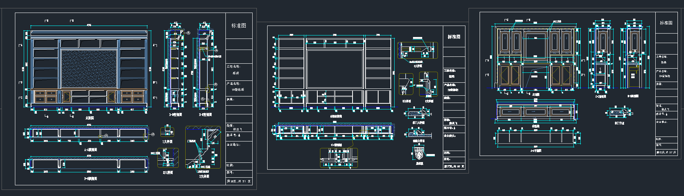684x196 pixels.
Task: Click the page number text in left title block
Action: pyautogui.click(x=239, y=182)
